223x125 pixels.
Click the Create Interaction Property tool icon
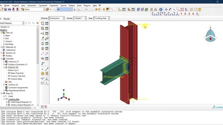point(43,28)
